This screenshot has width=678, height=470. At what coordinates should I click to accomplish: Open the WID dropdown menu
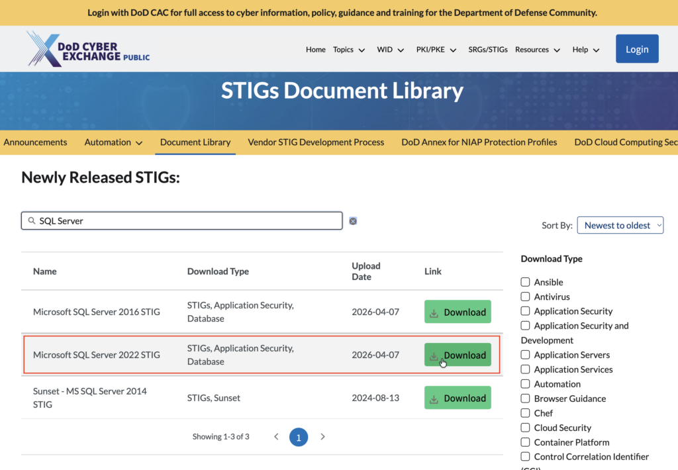pos(390,50)
